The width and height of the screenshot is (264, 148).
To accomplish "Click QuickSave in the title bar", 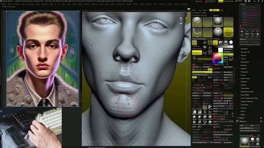I will [199, 1].
